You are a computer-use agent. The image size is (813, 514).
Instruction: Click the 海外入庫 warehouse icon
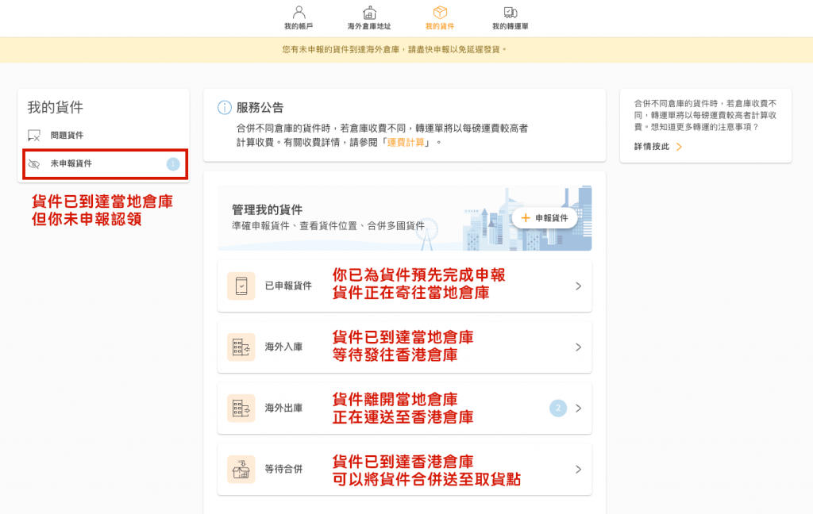pyautogui.click(x=241, y=347)
